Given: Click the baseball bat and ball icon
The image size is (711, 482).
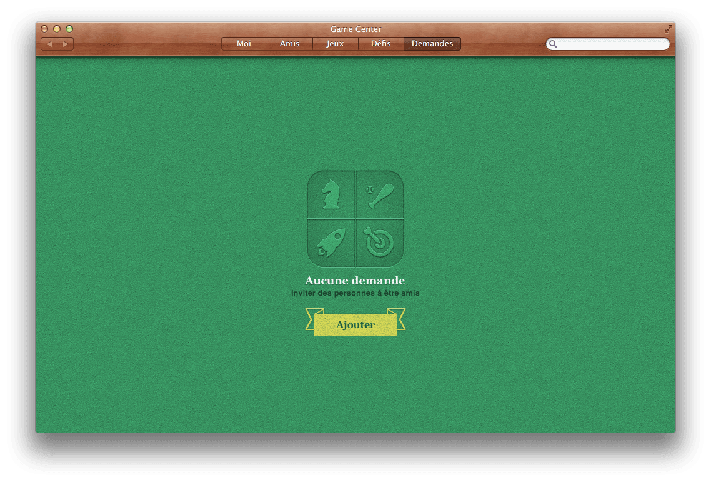Looking at the screenshot, I should tap(380, 194).
